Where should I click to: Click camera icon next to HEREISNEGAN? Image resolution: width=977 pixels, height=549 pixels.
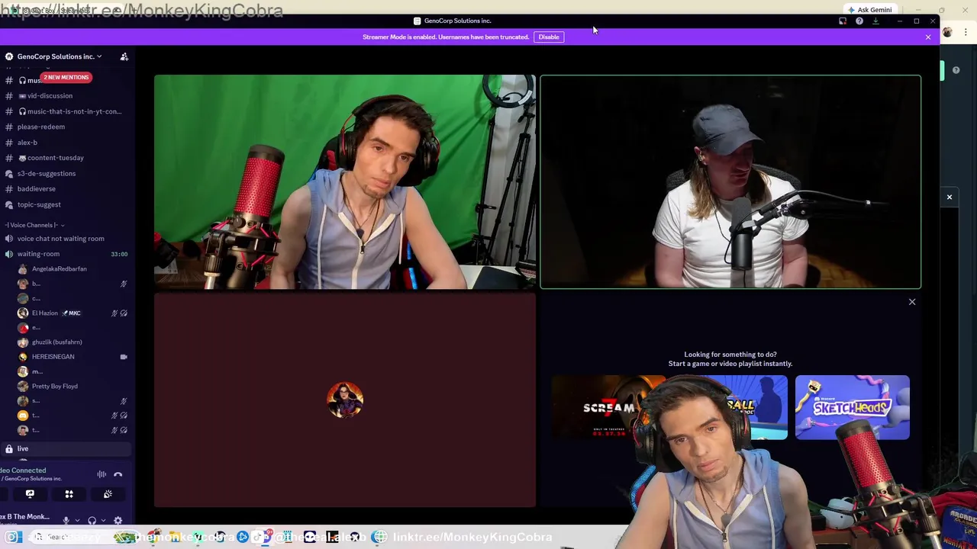tap(124, 357)
